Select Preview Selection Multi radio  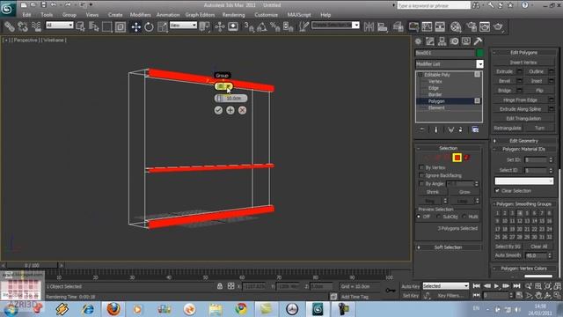[x=464, y=217]
